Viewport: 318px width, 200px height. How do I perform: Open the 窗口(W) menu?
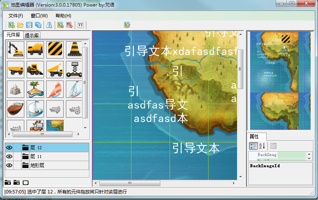pyautogui.click(x=39, y=16)
